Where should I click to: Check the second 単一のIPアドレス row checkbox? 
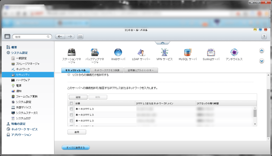point(71,115)
